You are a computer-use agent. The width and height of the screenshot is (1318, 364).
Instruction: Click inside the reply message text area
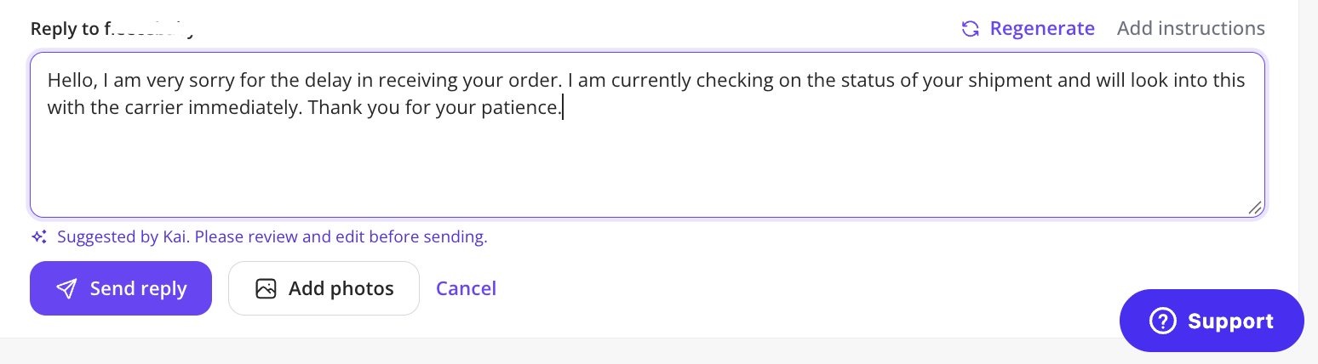pos(647,134)
